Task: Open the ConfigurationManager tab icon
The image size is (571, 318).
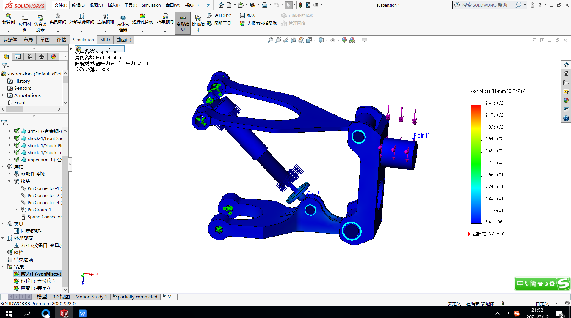Action: point(29,57)
